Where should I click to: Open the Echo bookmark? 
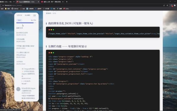(x=66, y=9)
